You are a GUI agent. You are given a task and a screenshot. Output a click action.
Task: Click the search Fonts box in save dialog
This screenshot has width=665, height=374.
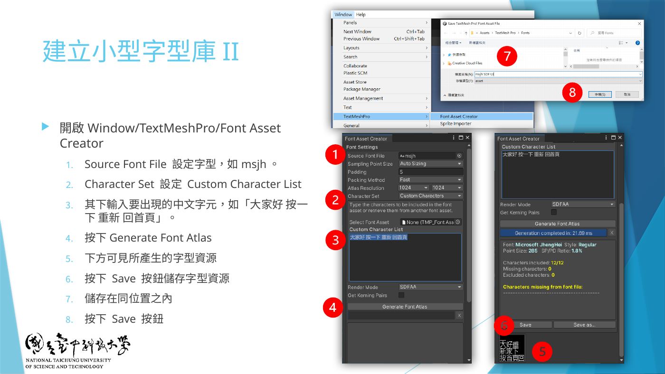[615, 33]
